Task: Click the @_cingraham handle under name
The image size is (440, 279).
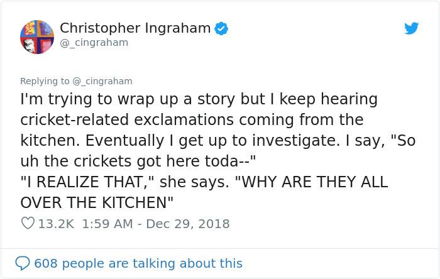Action: pos(94,43)
